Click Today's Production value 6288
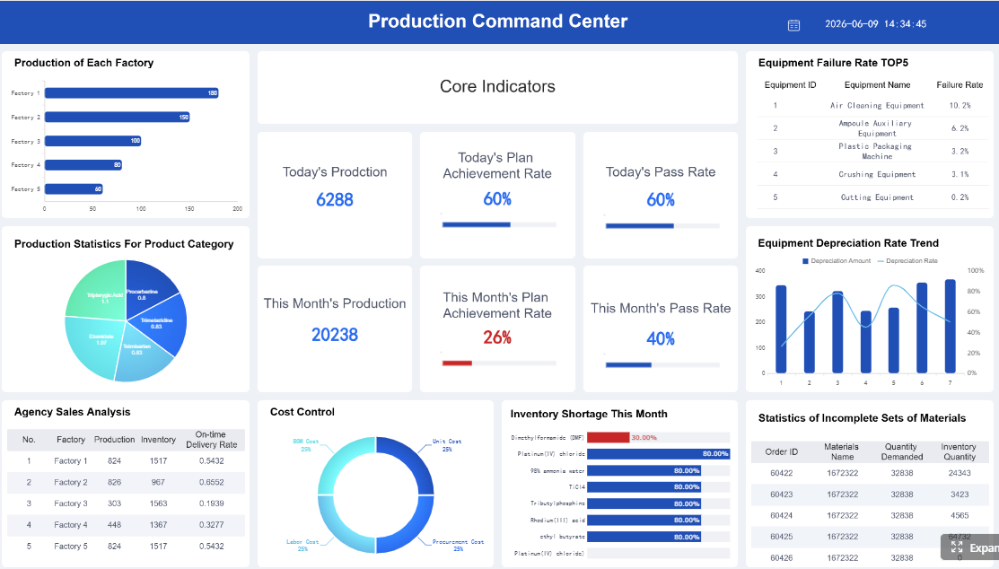This screenshot has width=999, height=569. click(335, 200)
